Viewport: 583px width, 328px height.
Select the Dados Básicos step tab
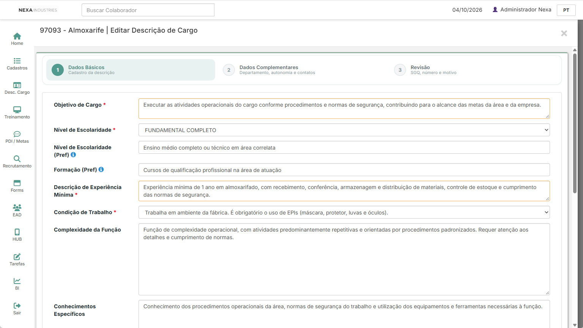pos(131,70)
